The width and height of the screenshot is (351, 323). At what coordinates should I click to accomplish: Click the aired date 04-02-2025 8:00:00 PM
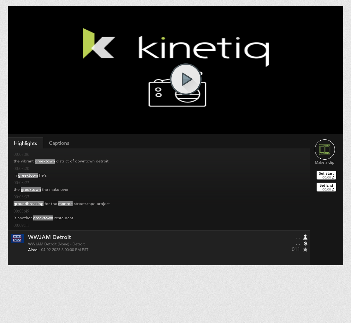65,250
